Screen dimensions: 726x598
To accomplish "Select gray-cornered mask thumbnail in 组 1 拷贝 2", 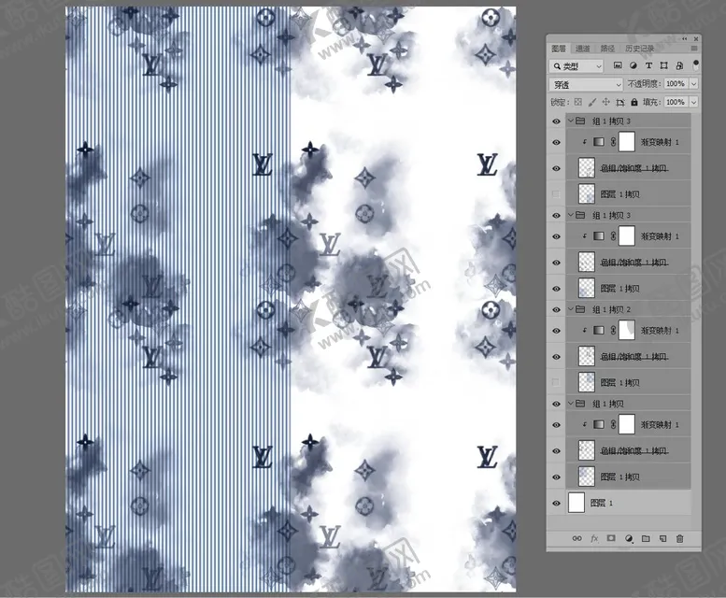I will 626,331.
